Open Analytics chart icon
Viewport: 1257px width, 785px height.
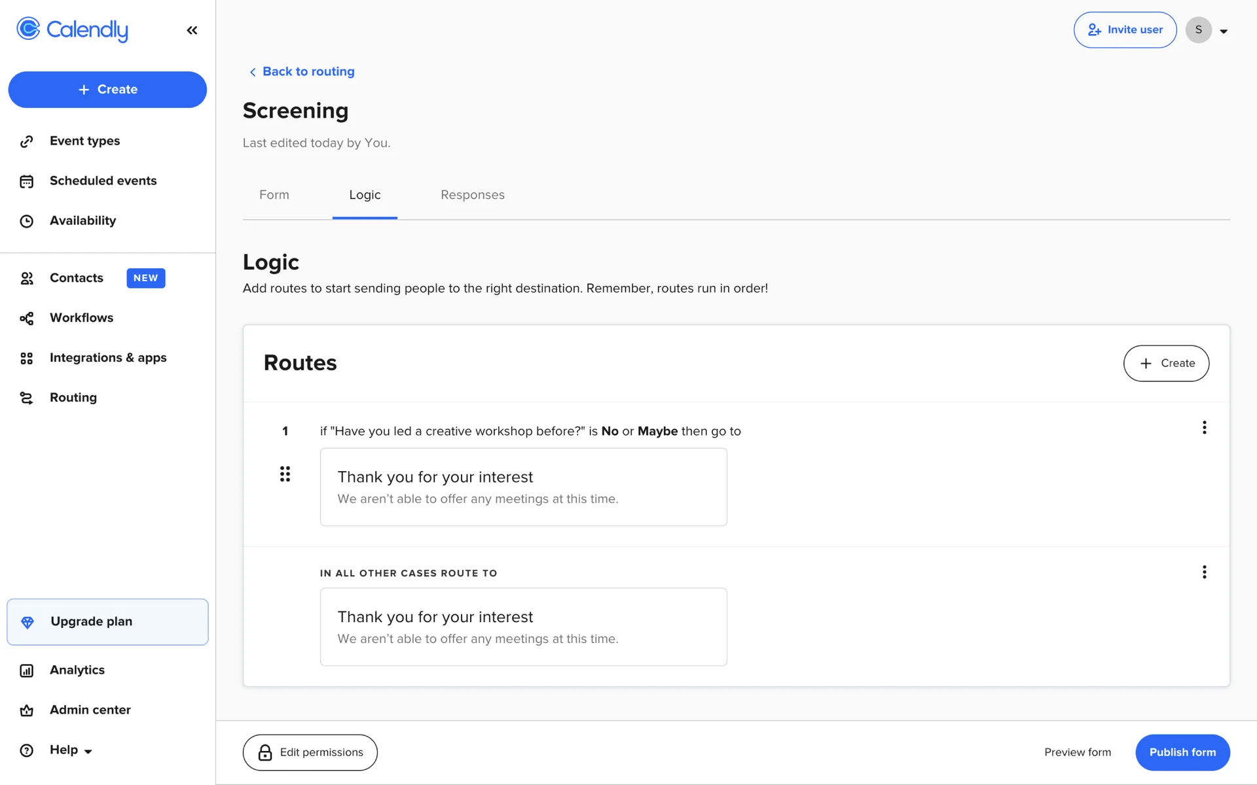tap(26, 671)
